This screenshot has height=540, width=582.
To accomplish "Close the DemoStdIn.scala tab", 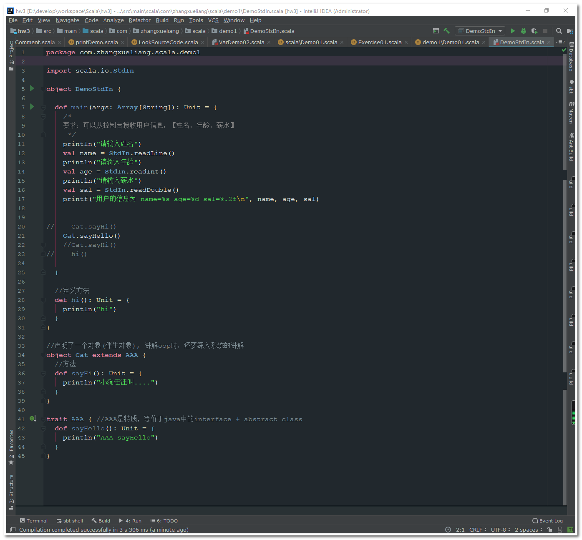I will tap(549, 43).
